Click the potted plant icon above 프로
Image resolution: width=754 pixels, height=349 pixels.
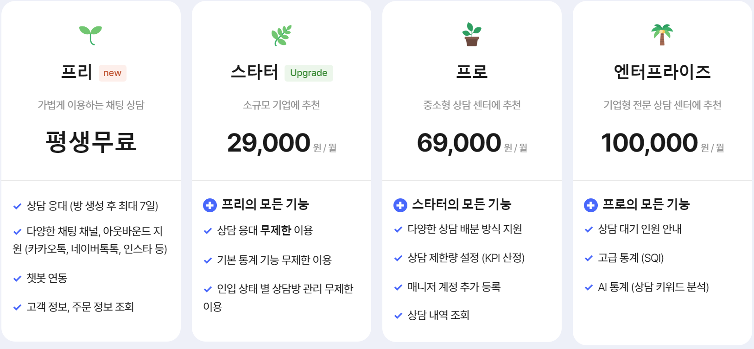click(x=472, y=35)
